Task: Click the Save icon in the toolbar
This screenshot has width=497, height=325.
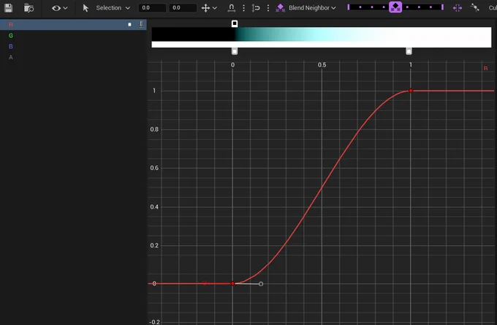Action: 8,7
